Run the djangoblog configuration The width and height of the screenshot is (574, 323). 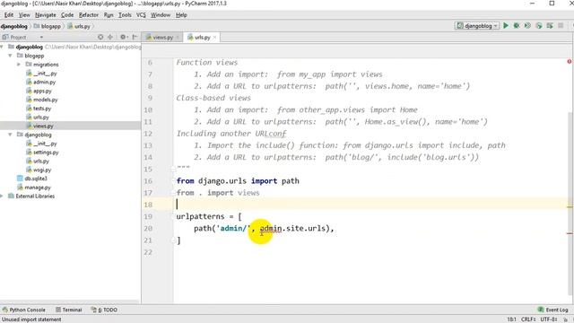coord(506,26)
